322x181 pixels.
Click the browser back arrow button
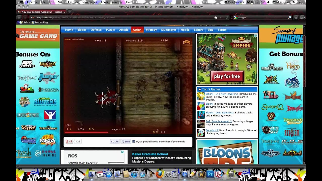point(19,17)
